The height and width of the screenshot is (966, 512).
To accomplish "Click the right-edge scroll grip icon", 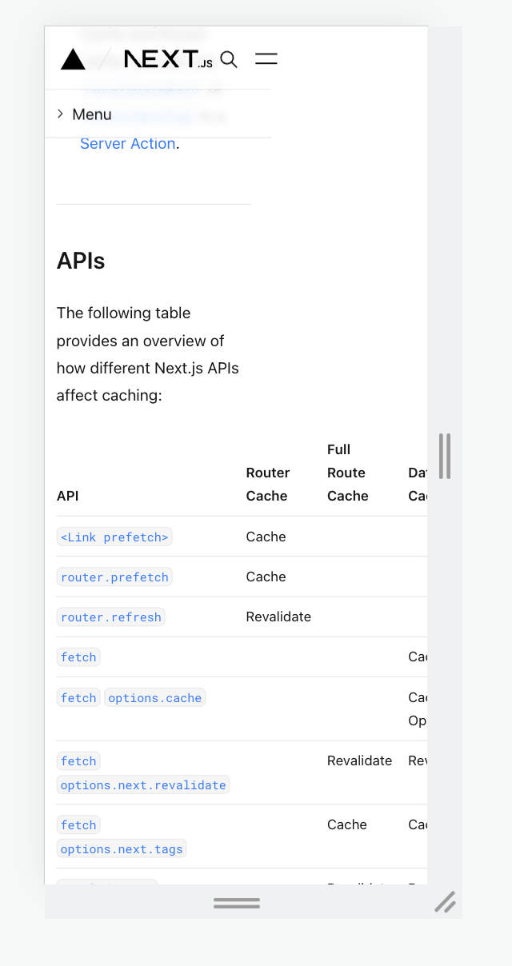I will coord(446,457).
